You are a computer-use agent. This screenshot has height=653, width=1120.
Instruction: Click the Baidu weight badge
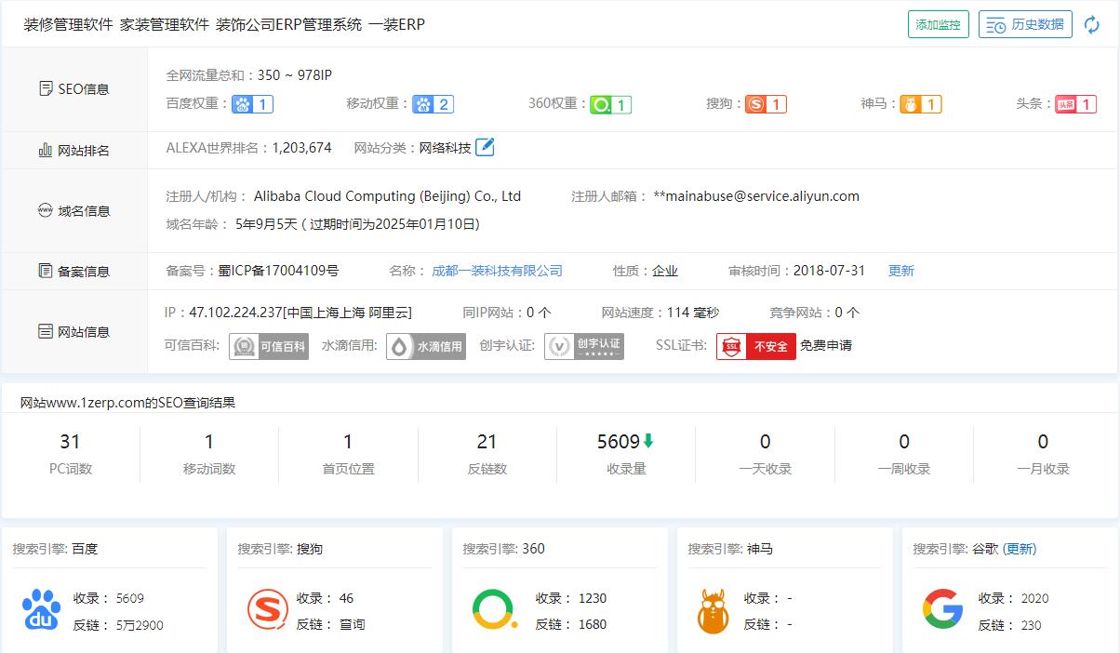click(x=252, y=104)
